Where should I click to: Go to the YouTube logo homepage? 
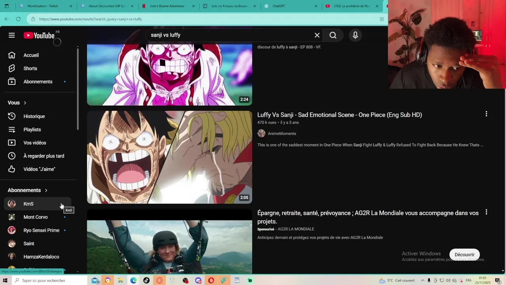point(39,35)
